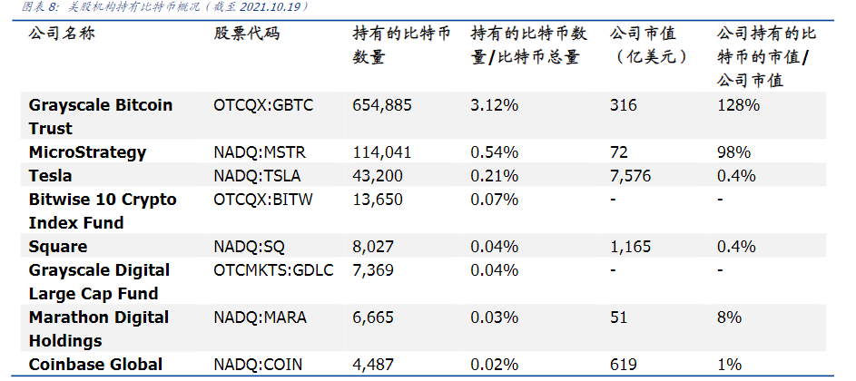Select the value 7,369

pos(373,270)
